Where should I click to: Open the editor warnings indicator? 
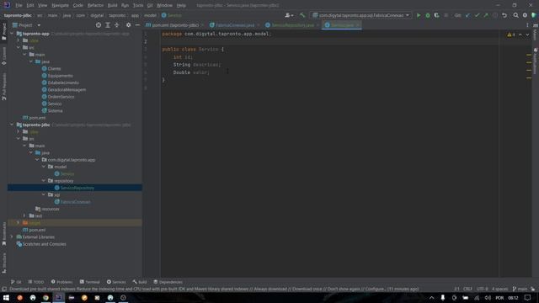click(511, 35)
